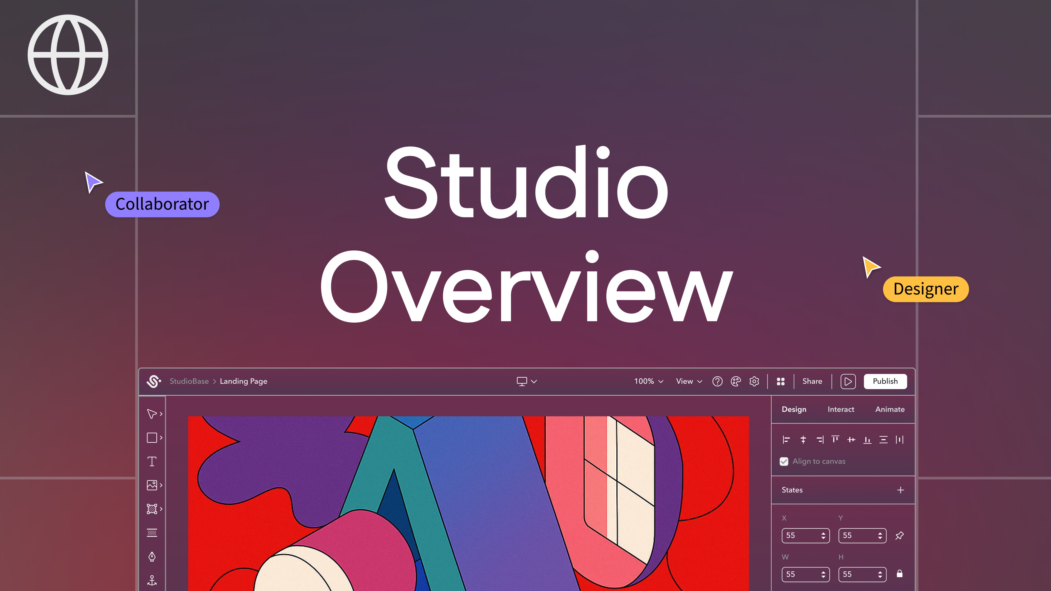Distribute objects horizontally
Viewport: 1051px width, 591px height.
point(900,439)
